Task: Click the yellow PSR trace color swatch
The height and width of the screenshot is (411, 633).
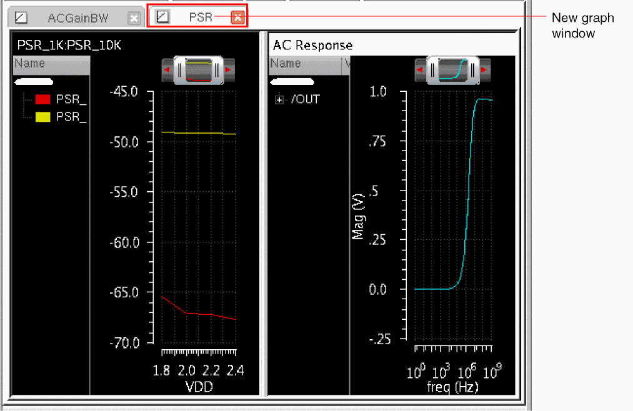Action: pyautogui.click(x=43, y=116)
